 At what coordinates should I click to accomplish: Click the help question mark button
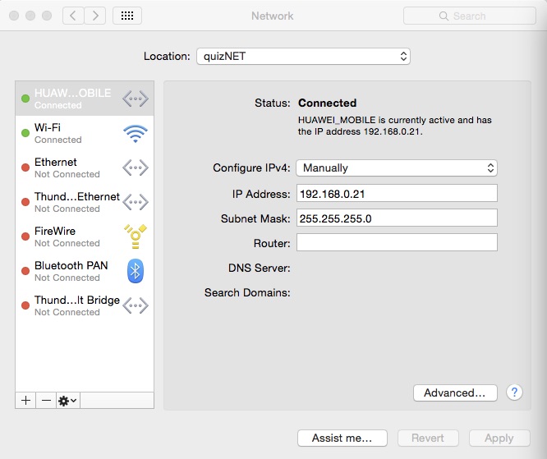pos(515,392)
